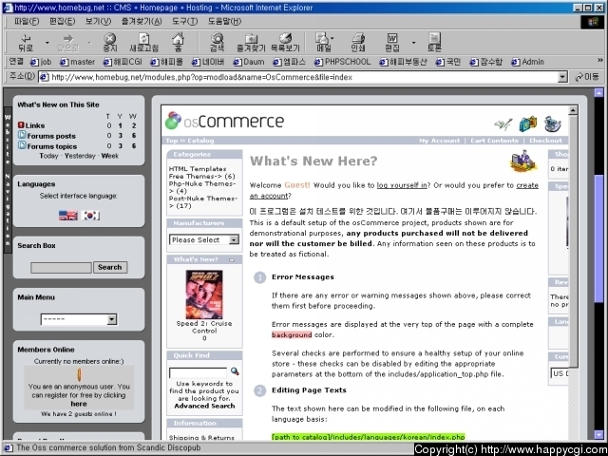Open the PHPSCHOOL links bar shortcut
The height and width of the screenshot is (456, 608).
pyautogui.click(x=343, y=62)
